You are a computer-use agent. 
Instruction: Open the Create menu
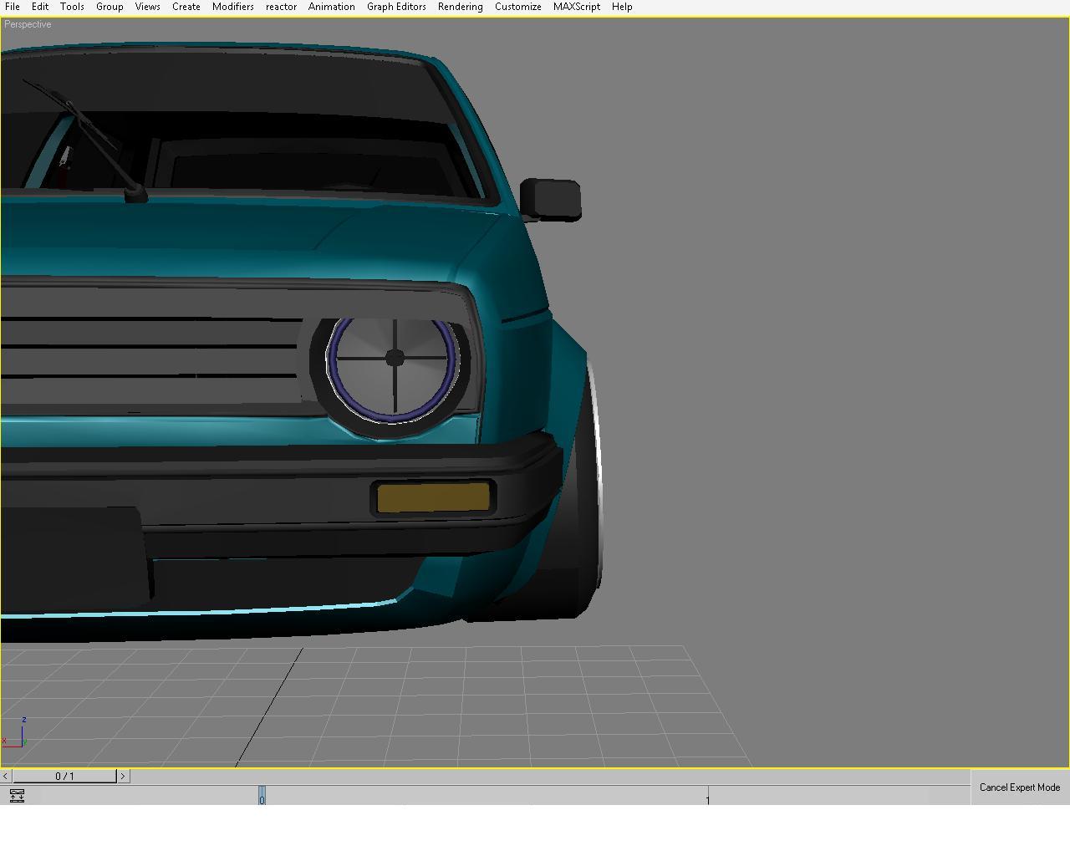tap(186, 7)
